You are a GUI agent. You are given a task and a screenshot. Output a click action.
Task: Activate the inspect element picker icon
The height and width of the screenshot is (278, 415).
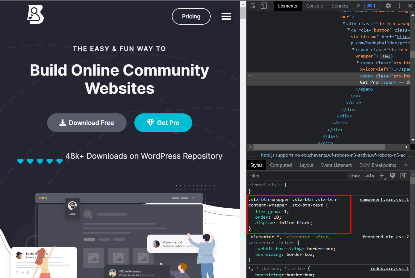click(253, 6)
